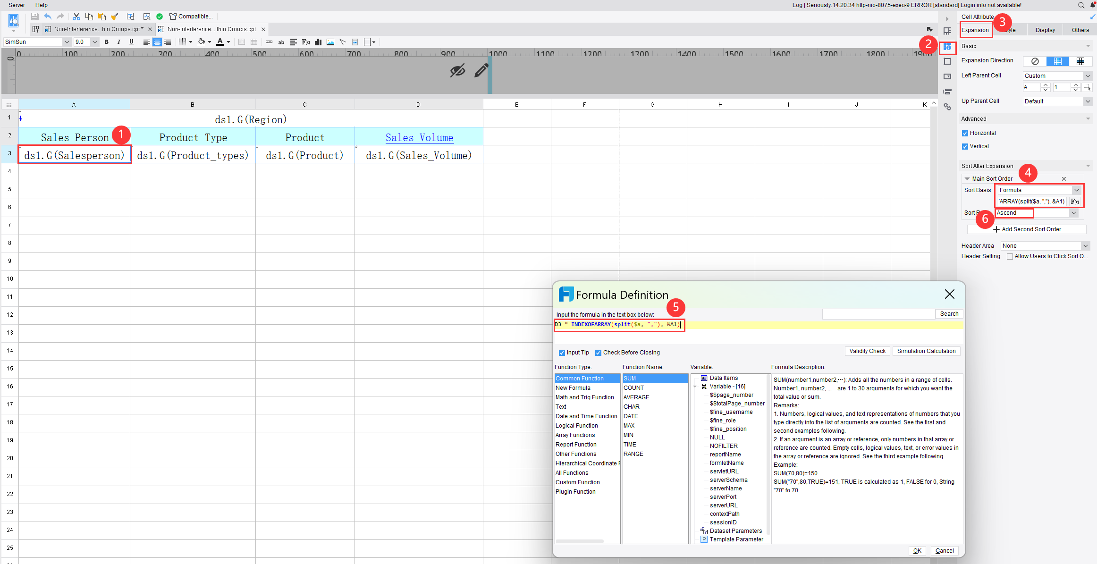Click the green validation check icon
The image size is (1097, 564).
click(x=160, y=17)
